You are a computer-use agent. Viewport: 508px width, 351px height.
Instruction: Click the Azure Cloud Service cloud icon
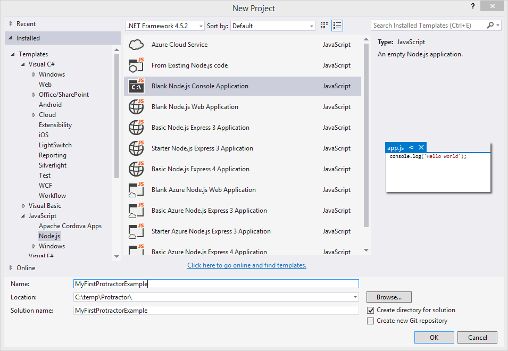(x=136, y=44)
